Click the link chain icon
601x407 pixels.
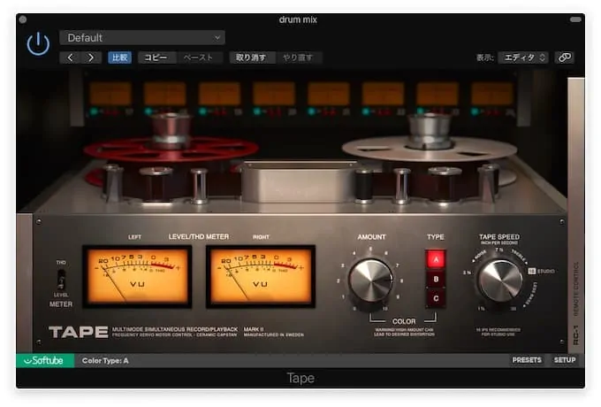coord(564,58)
